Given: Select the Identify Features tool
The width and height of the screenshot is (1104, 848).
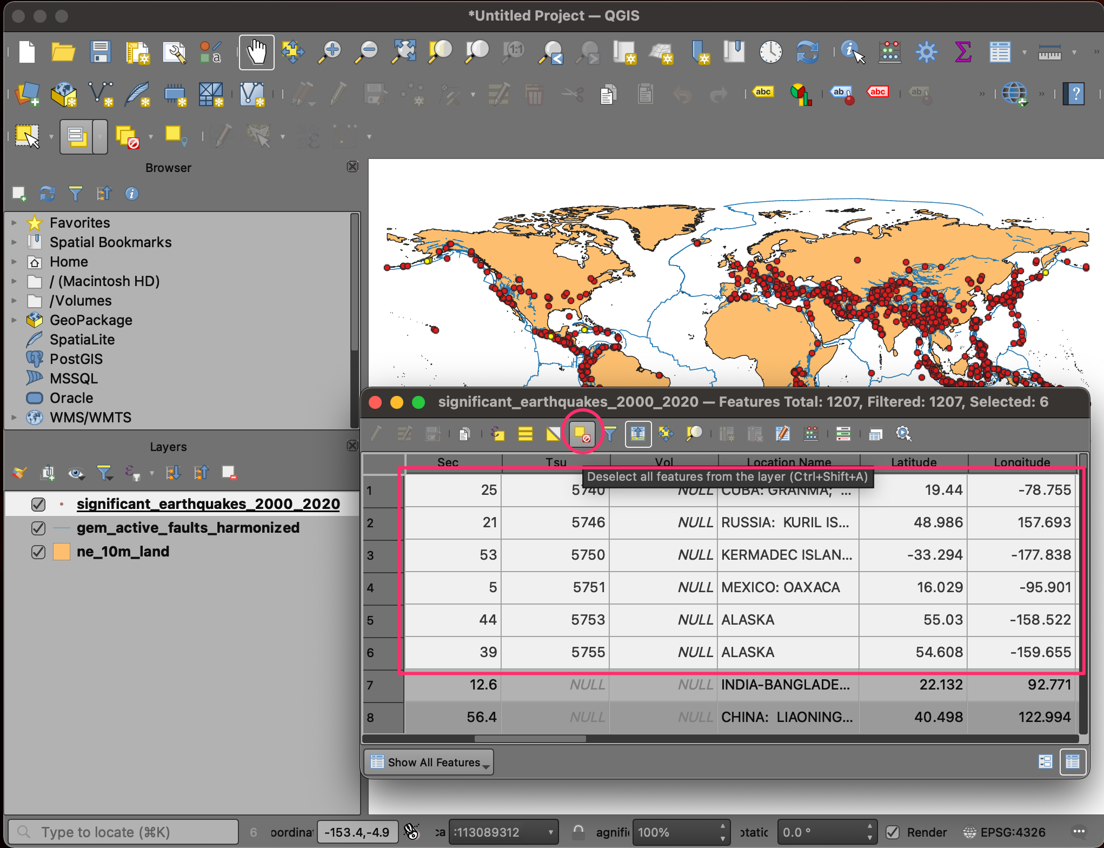Looking at the screenshot, I should pyautogui.click(x=853, y=52).
